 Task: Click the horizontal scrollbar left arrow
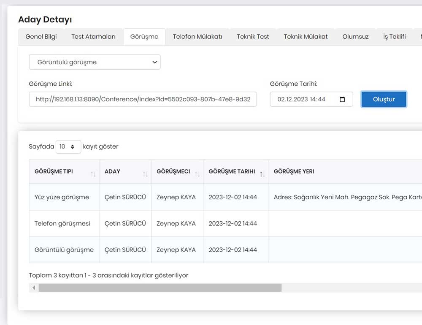pos(34,287)
